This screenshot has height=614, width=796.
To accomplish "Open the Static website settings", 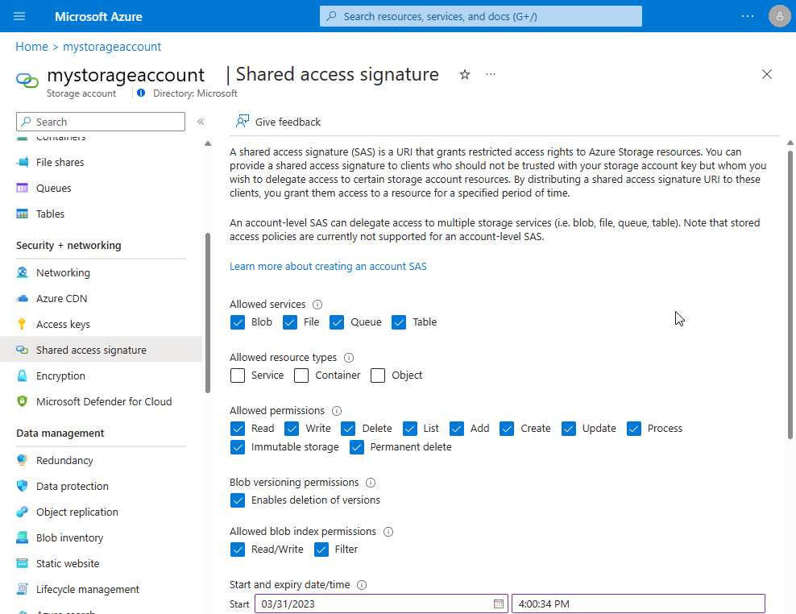I will 66,563.
